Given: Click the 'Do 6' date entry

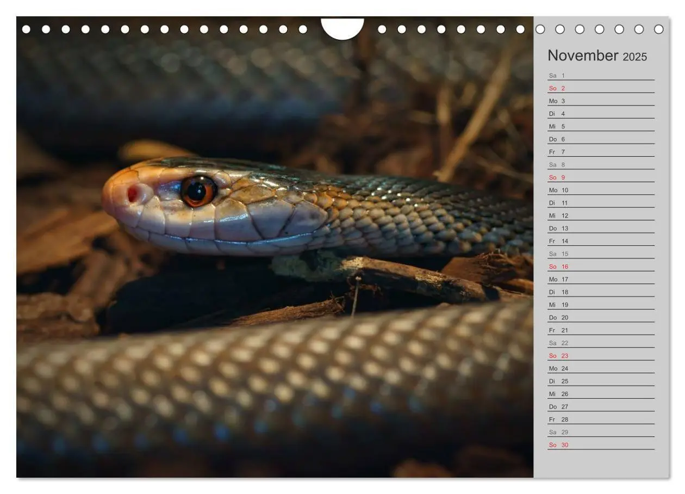Looking at the screenshot, I should 601,139.
